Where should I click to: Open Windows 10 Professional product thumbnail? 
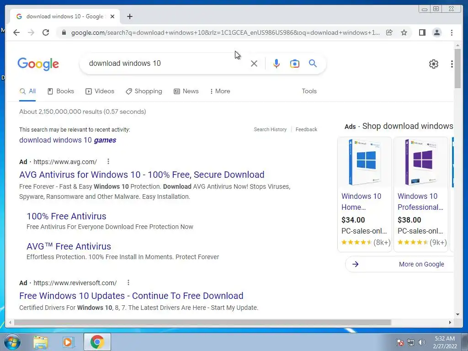tap(421, 163)
